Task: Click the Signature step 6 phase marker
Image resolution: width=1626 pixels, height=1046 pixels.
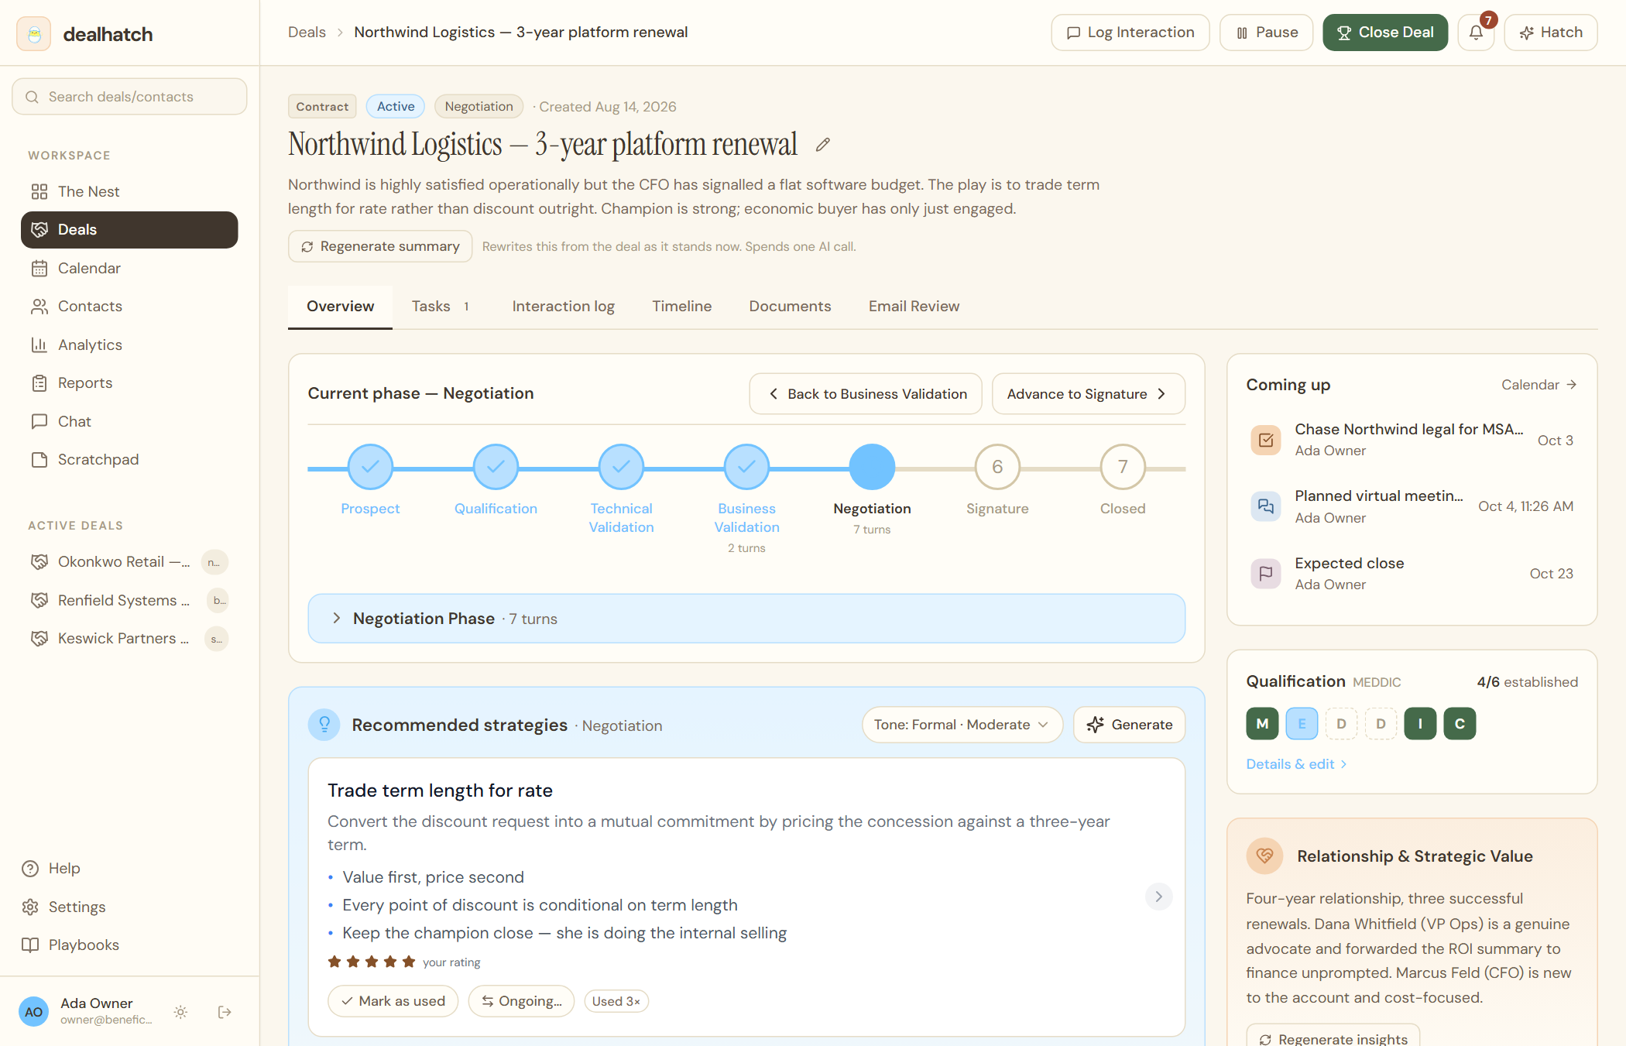Action: click(997, 467)
